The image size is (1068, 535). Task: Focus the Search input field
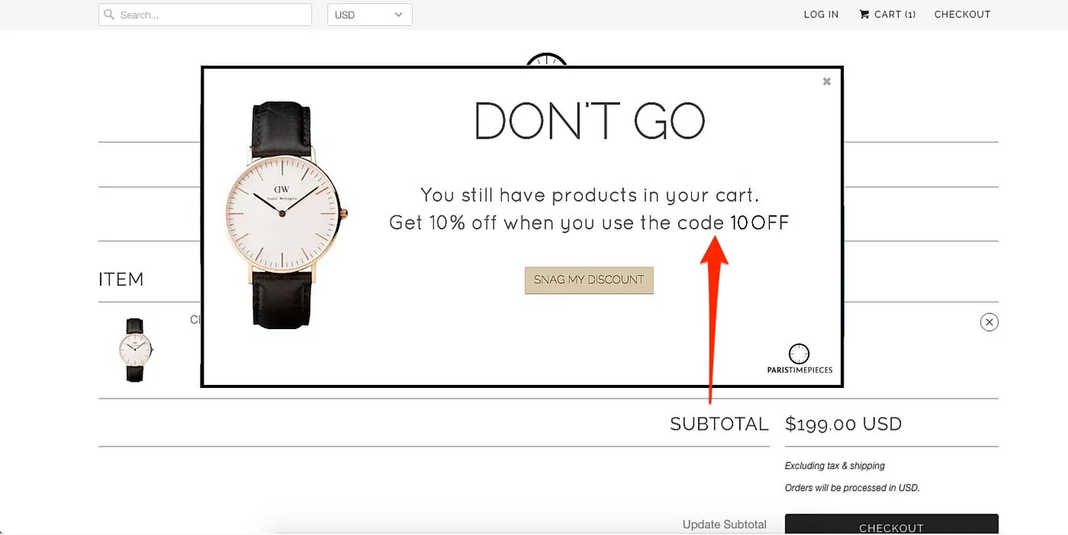205,14
